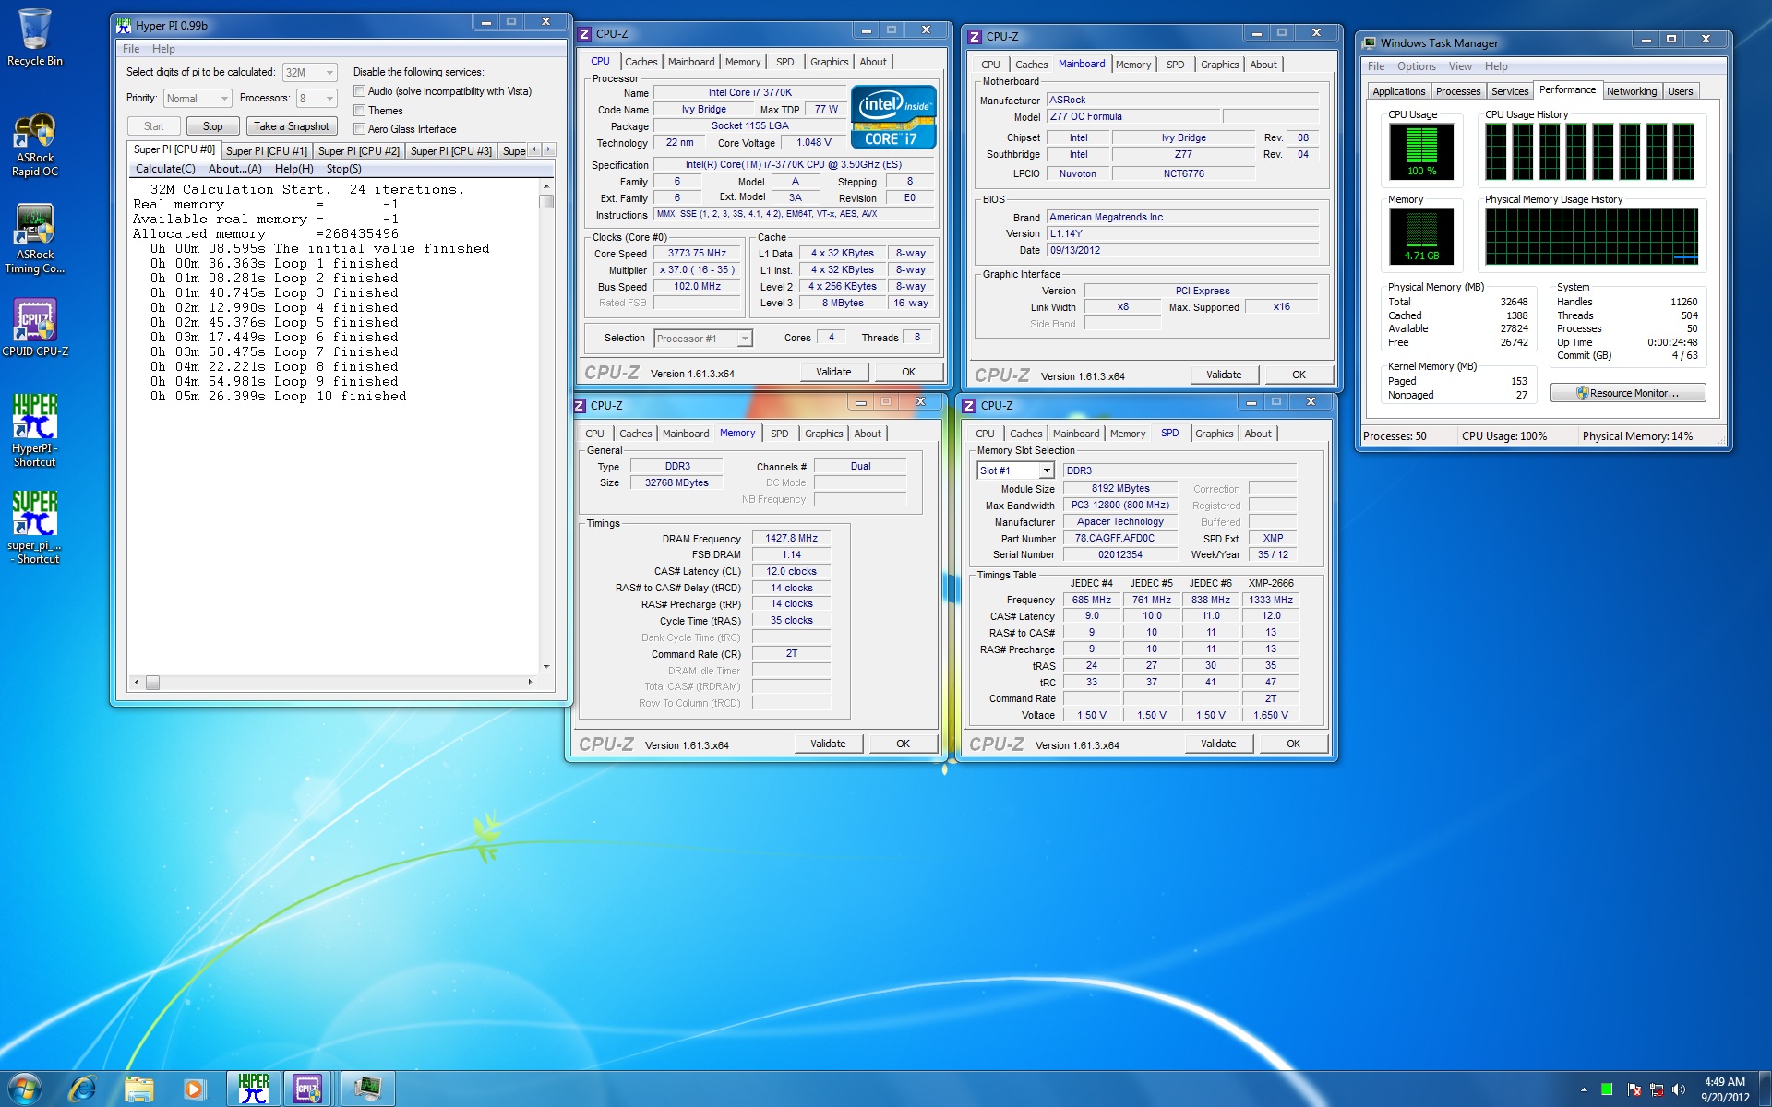Enable the Audio service disable checkbox
Screen dimensions: 1772x1107
point(360,91)
